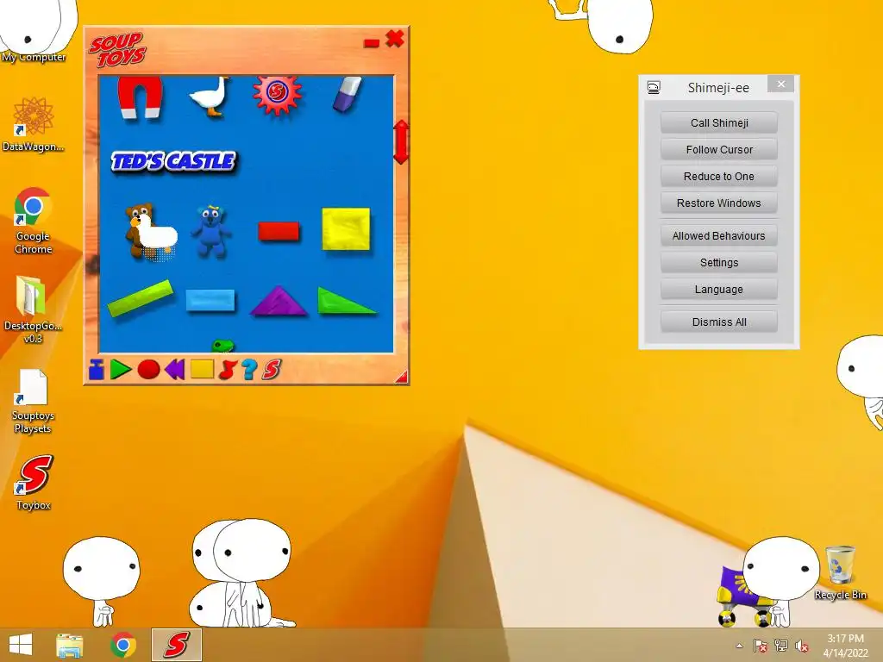This screenshot has height=662, width=883.
Task: Choose the small red rectangle block
Action: point(279,231)
